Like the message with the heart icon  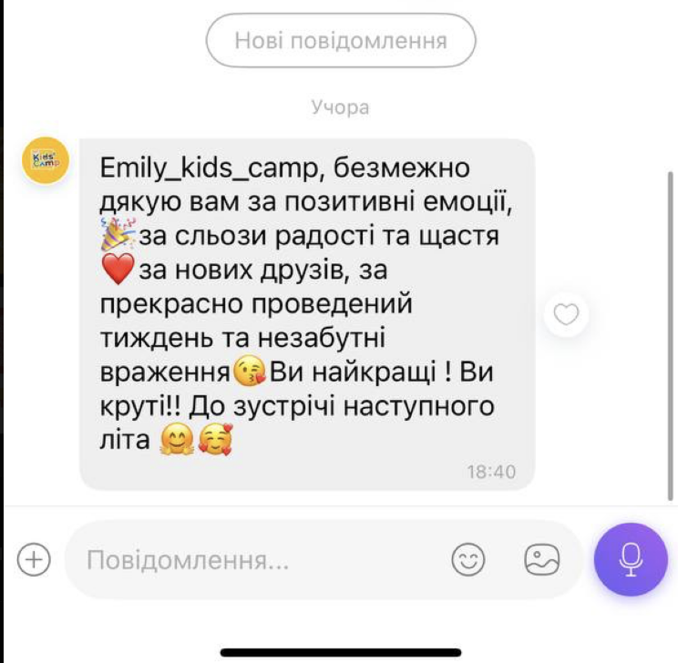[566, 314]
